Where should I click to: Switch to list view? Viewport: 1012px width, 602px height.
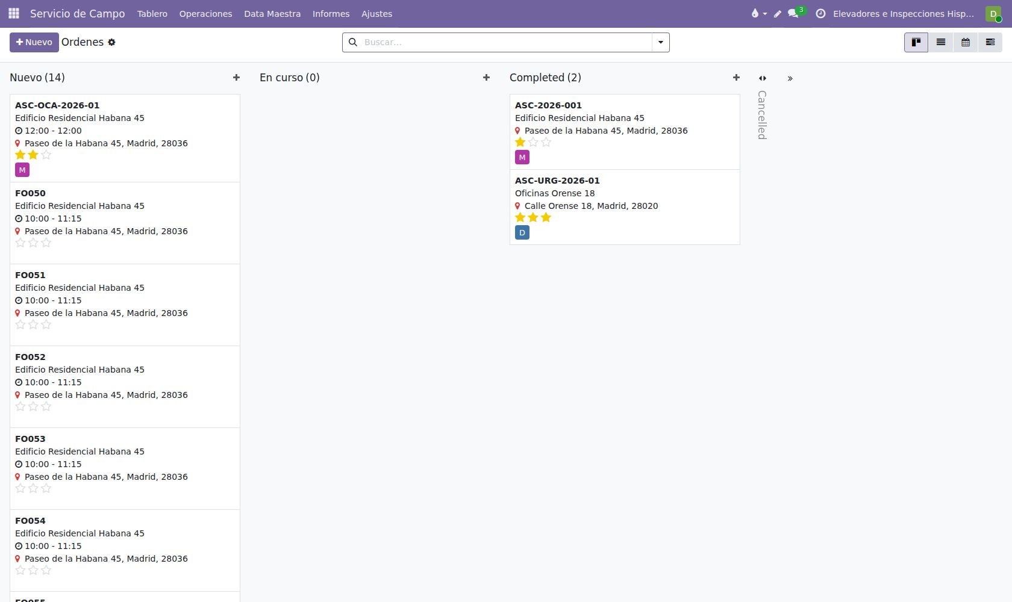[941, 42]
